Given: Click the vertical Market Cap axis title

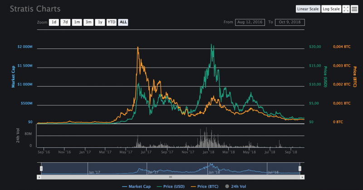Looking at the screenshot, I should point(13,77).
